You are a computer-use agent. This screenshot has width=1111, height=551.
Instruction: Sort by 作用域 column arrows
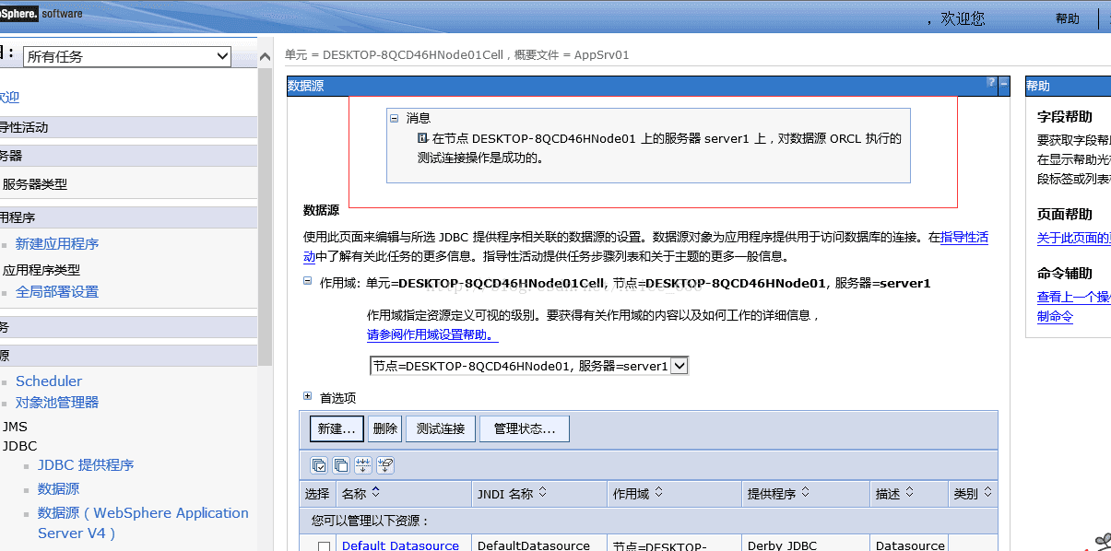tap(659, 493)
